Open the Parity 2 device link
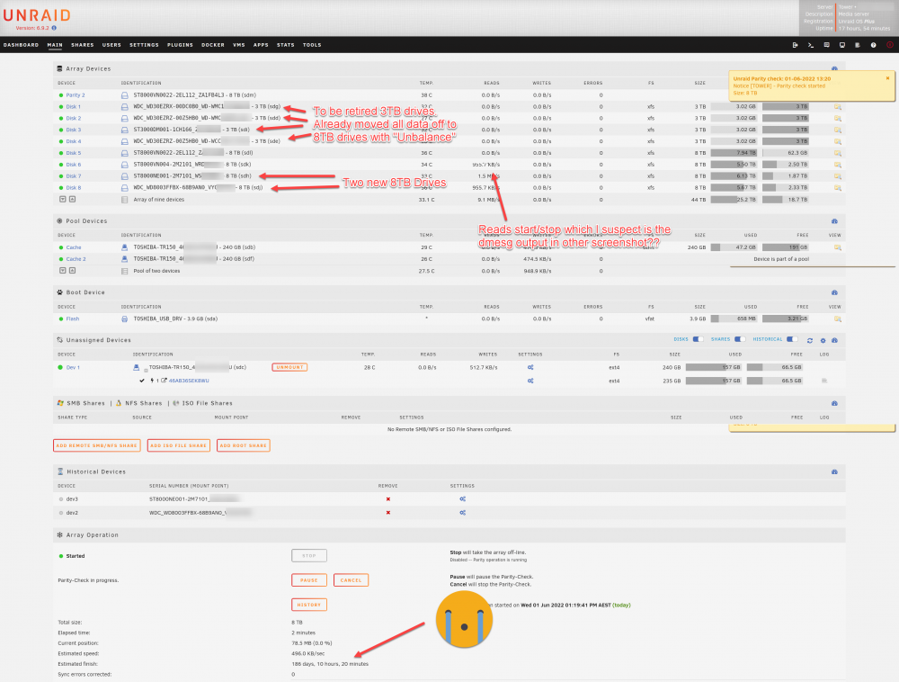The height and width of the screenshot is (682, 899). point(76,95)
